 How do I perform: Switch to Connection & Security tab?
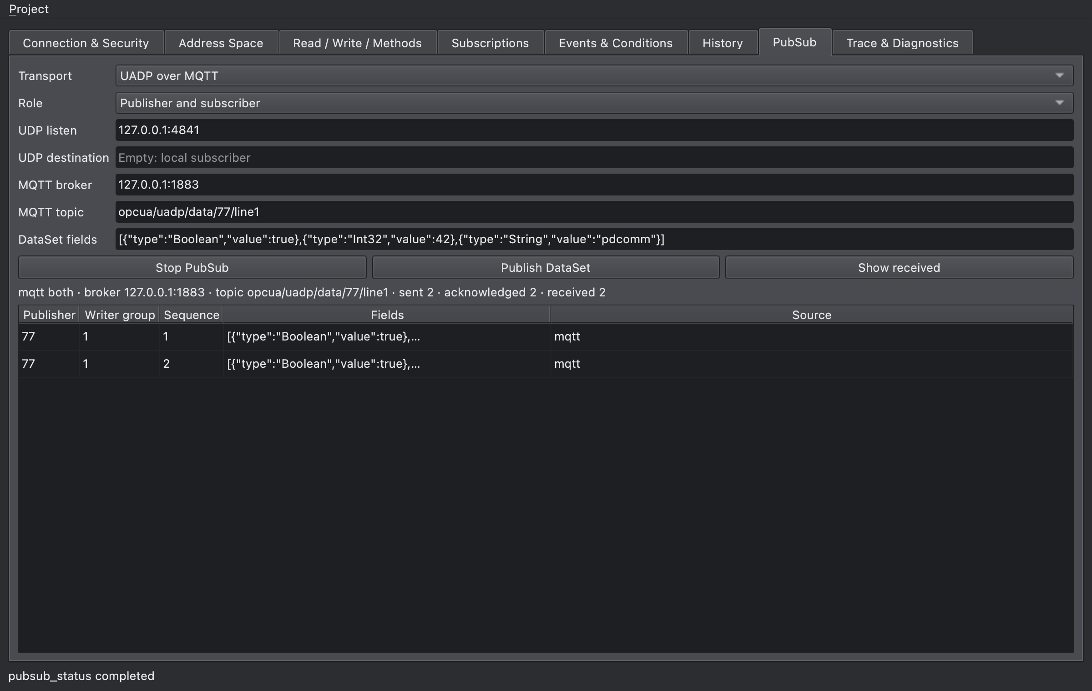pyautogui.click(x=86, y=43)
